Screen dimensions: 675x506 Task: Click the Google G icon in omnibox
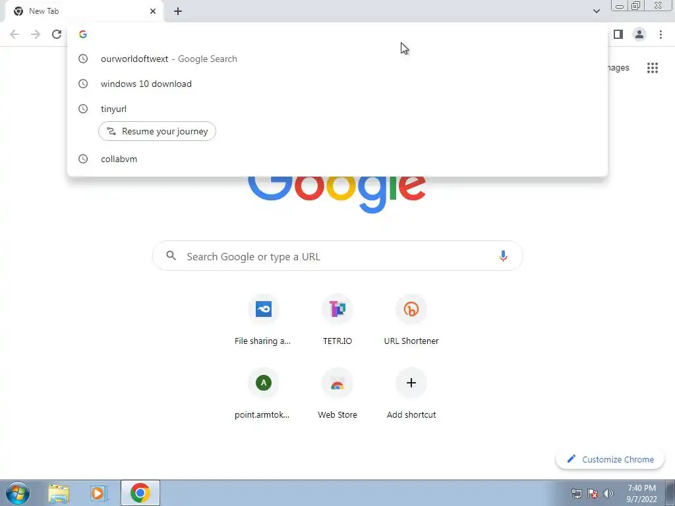pos(83,34)
